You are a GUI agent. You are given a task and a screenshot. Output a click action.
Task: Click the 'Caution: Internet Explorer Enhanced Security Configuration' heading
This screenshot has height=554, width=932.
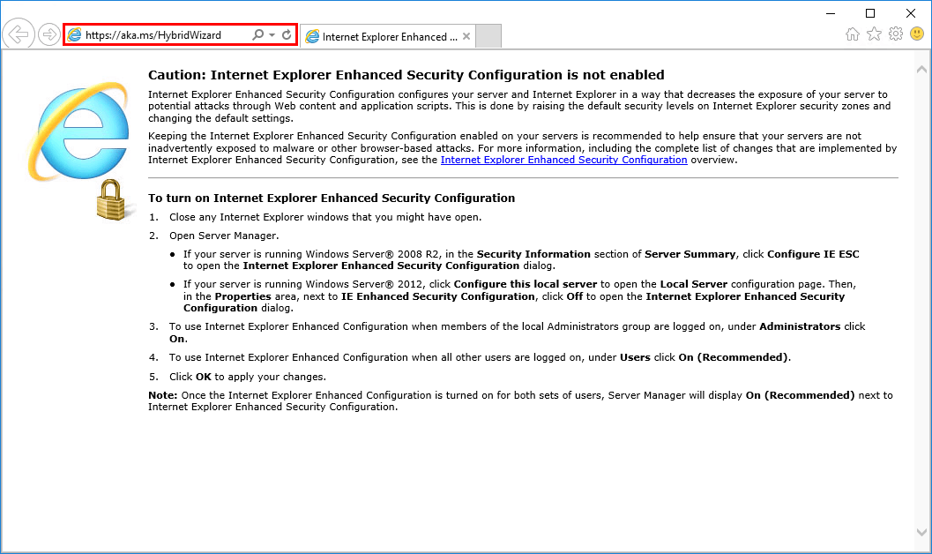coord(406,75)
